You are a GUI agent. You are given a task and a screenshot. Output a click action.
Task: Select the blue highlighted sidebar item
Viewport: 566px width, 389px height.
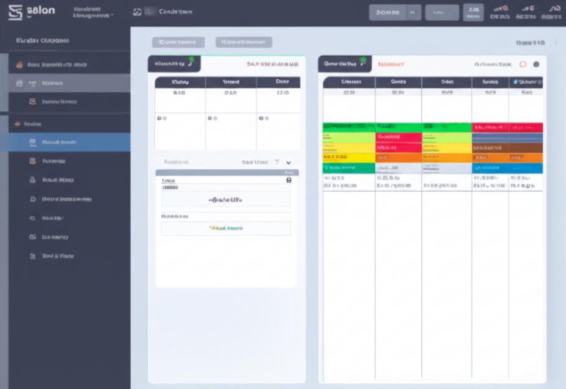(x=65, y=142)
